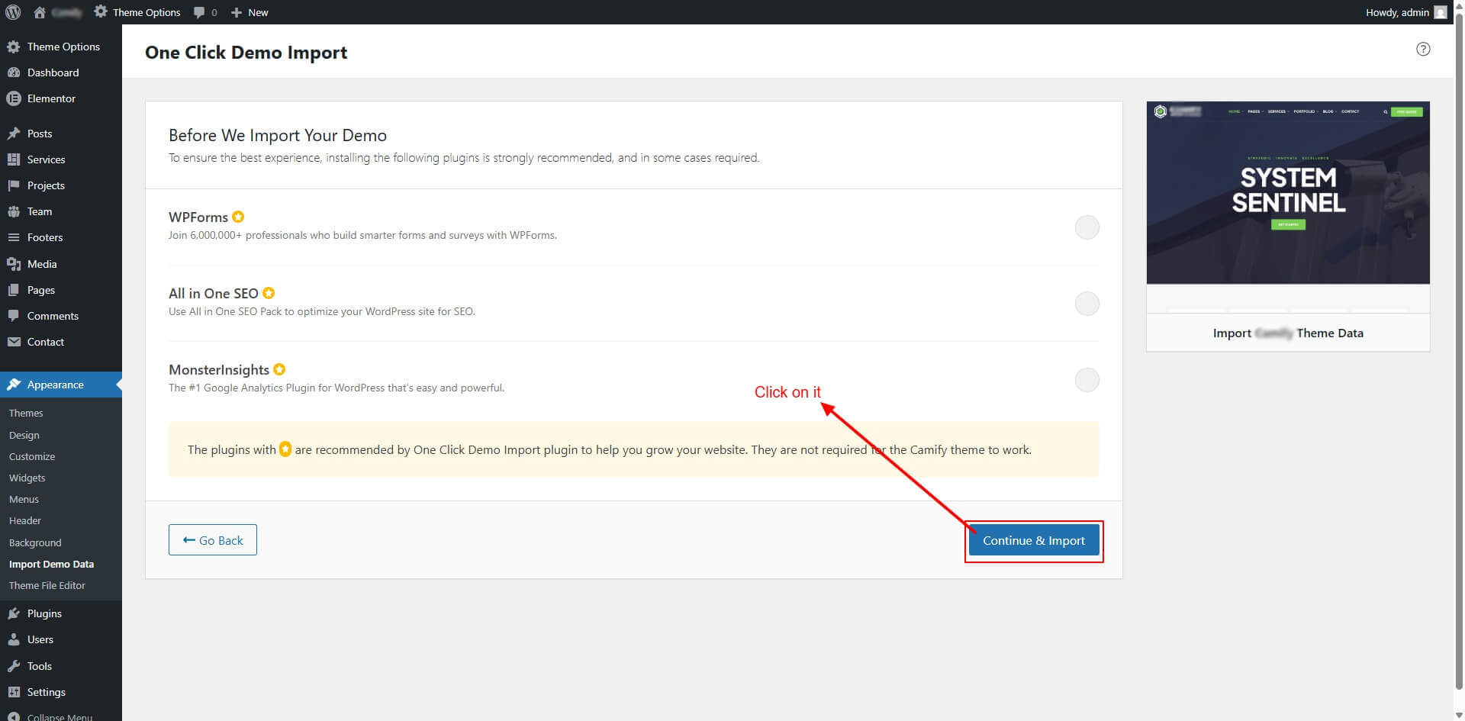
Task: Open the site home icon
Action: click(40, 12)
